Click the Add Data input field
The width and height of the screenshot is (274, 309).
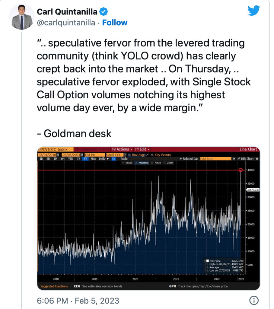(x=215, y=159)
